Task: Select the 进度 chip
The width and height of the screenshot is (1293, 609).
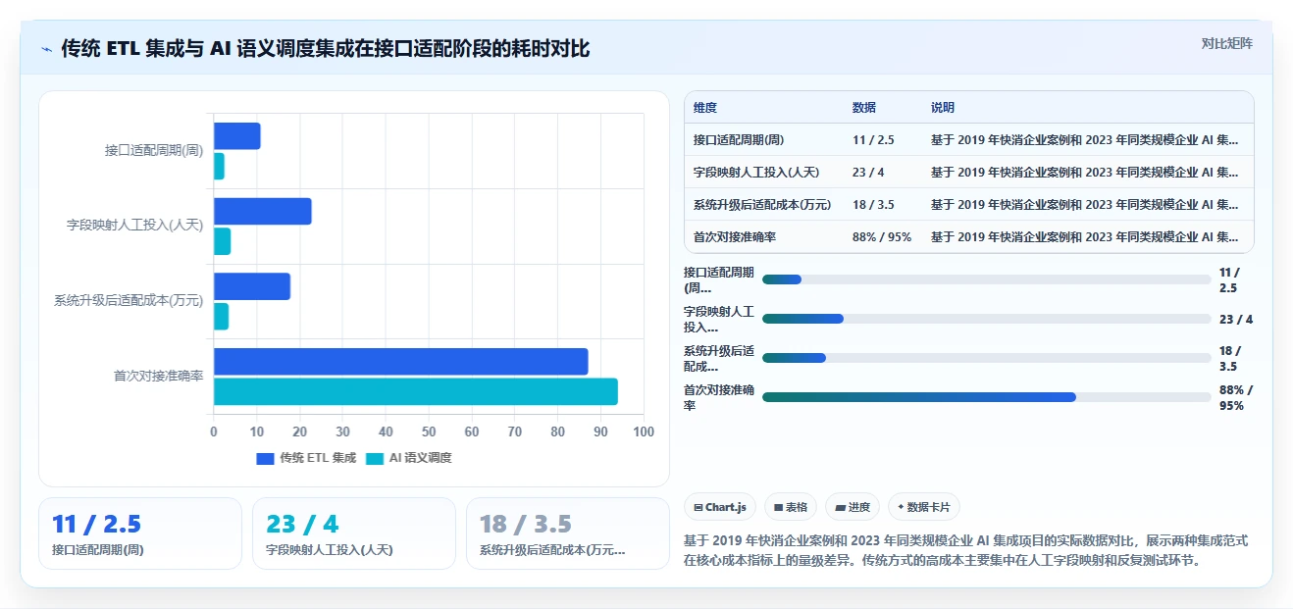Action: click(x=853, y=507)
